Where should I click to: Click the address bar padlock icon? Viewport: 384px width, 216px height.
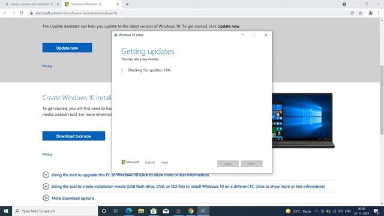pyautogui.click(x=31, y=13)
